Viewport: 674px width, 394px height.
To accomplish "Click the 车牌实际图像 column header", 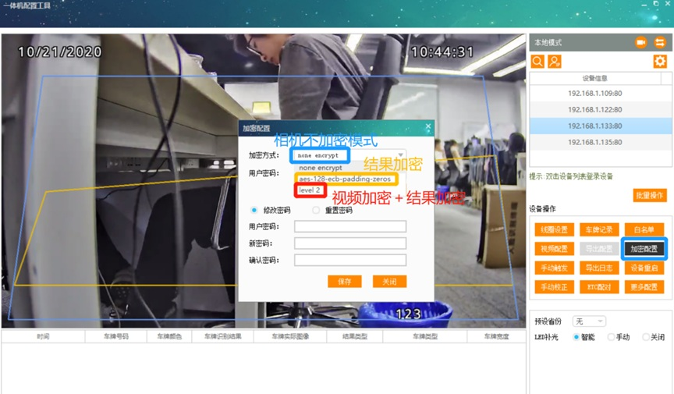I will click(x=290, y=336).
